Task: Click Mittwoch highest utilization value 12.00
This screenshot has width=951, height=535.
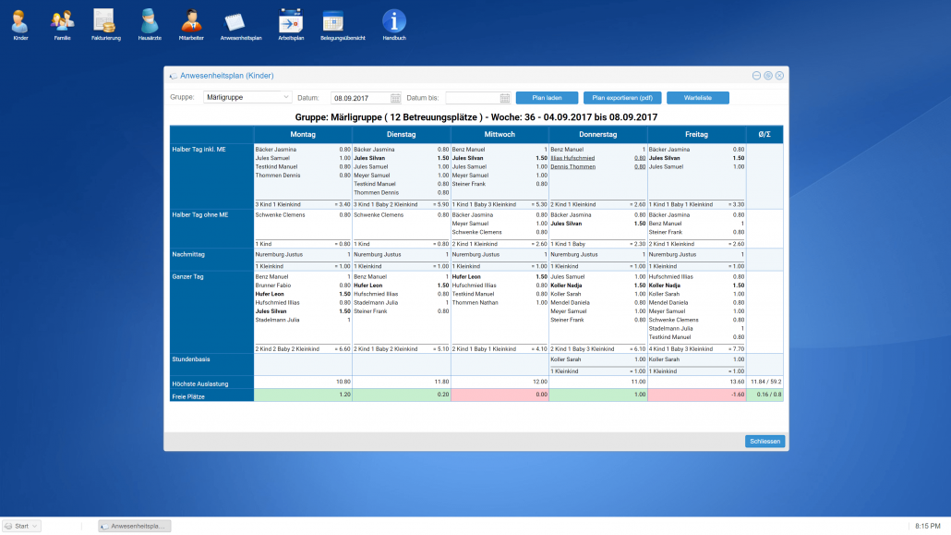Action: (x=540, y=382)
